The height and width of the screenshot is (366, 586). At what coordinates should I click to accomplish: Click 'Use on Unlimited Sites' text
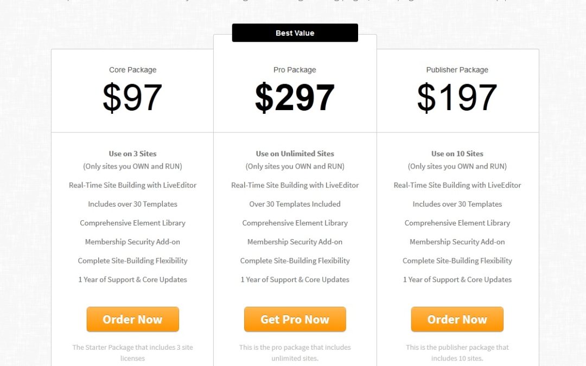coord(295,153)
